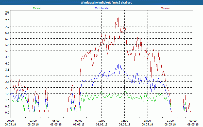Click the 12:00 time axis label
The image size is (203, 127).
102,121
